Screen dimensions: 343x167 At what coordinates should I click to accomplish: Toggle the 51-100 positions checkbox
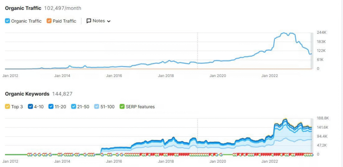pyautogui.click(x=96, y=107)
